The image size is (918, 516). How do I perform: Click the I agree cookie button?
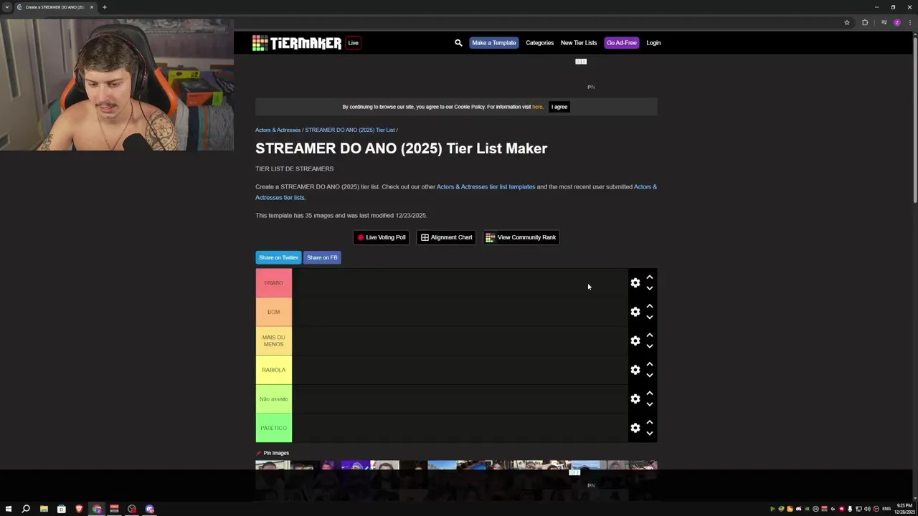click(559, 107)
